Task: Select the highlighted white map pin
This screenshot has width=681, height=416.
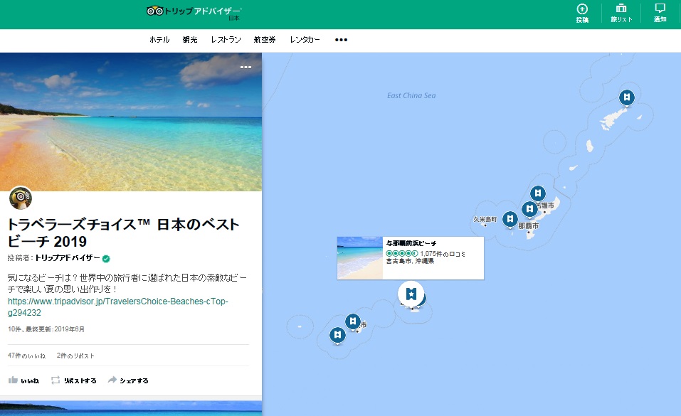Action: 411,293
